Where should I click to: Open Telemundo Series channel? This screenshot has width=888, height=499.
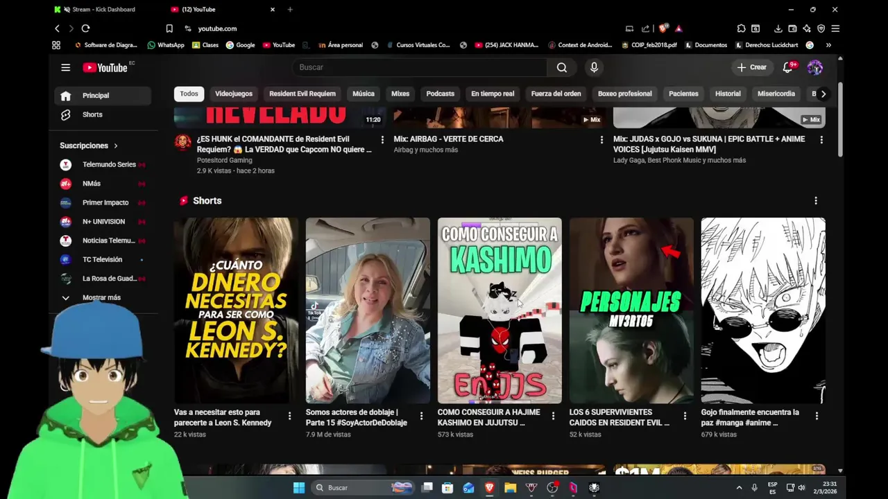(103, 164)
